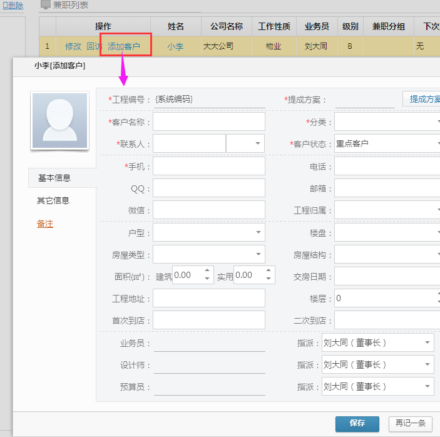Increase 建筑 area value with up arrow
This screenshot has height=437, width=440.
[x=207, y=272]
